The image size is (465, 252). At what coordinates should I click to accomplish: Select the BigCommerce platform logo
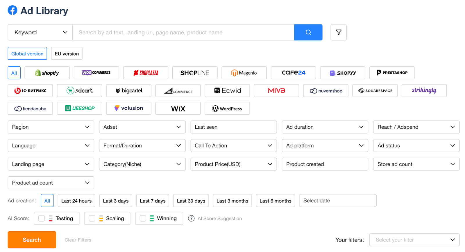tap(178, 90)
